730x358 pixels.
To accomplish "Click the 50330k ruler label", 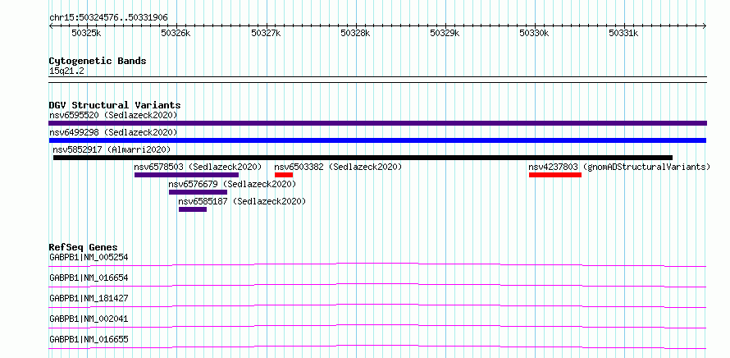I will (x=535, y=34).
